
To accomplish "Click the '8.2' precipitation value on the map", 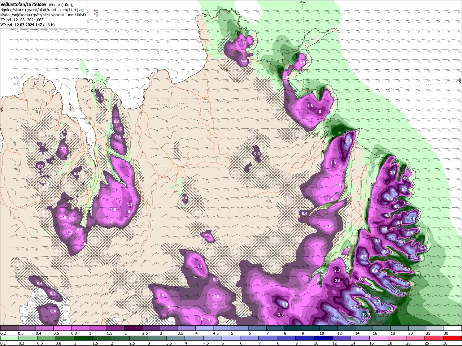I will (390, 309).
